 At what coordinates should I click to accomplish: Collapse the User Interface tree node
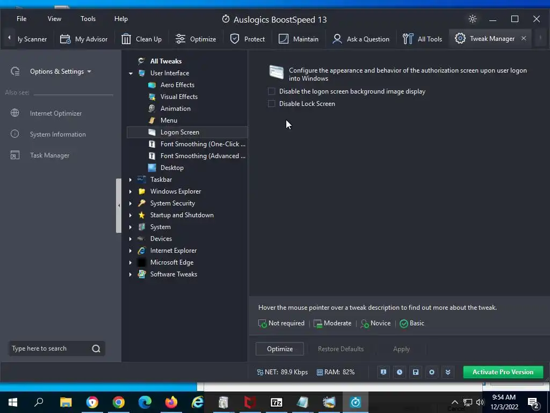[x=131, y=73]
